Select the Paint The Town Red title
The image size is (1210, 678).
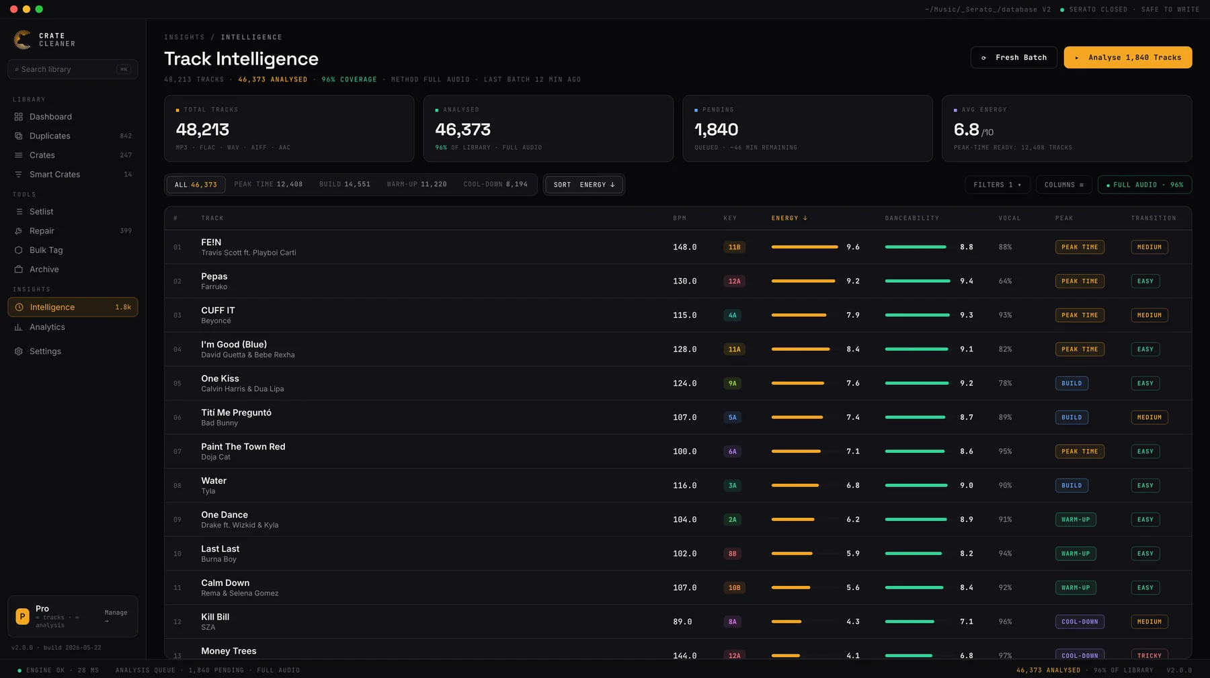pos(243,447)
